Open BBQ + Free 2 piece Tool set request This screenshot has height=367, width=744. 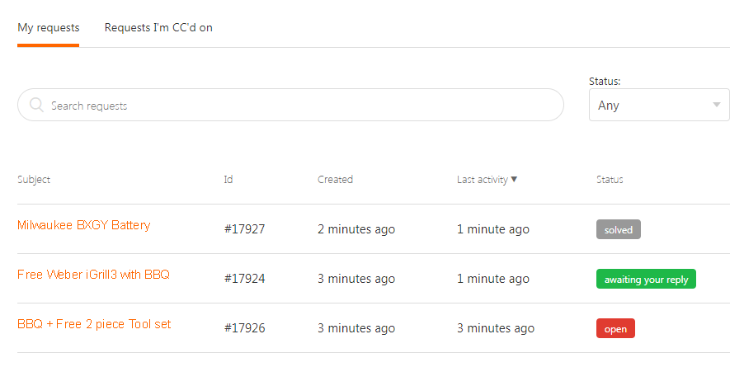coord(94,324)
